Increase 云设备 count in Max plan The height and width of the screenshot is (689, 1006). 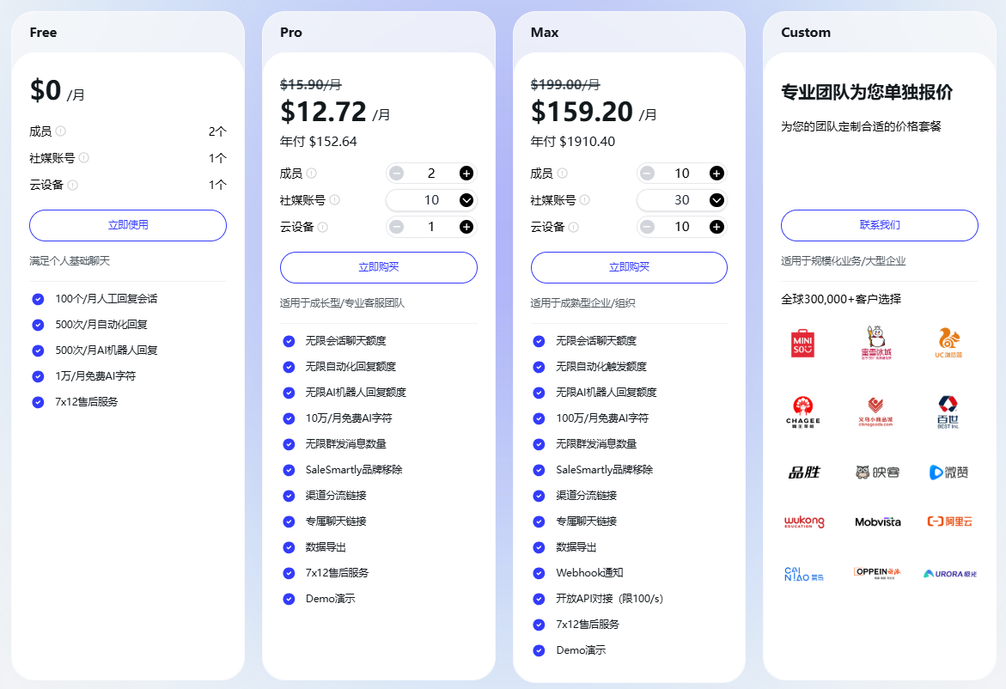tap(716, 227)
